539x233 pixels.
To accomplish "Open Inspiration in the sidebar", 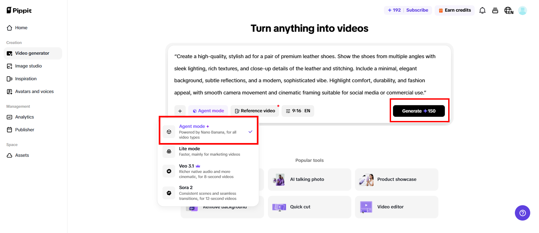I will (x=33, y=79).
